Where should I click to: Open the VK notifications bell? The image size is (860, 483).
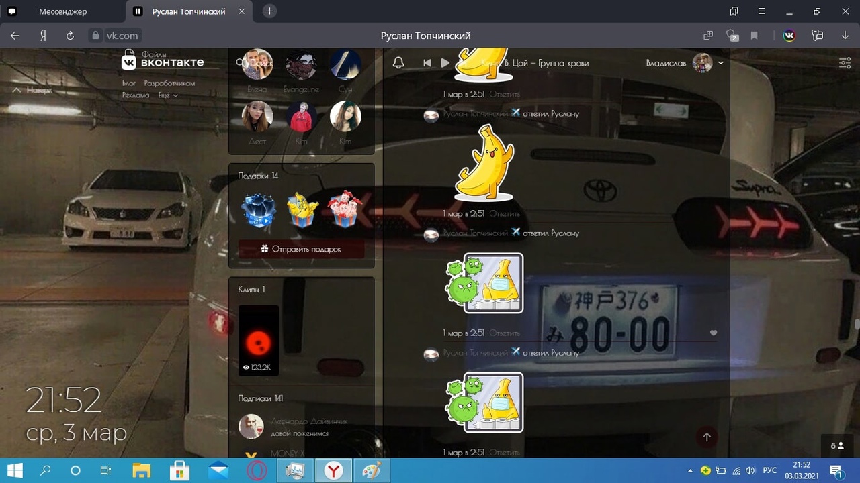[398, 63]
